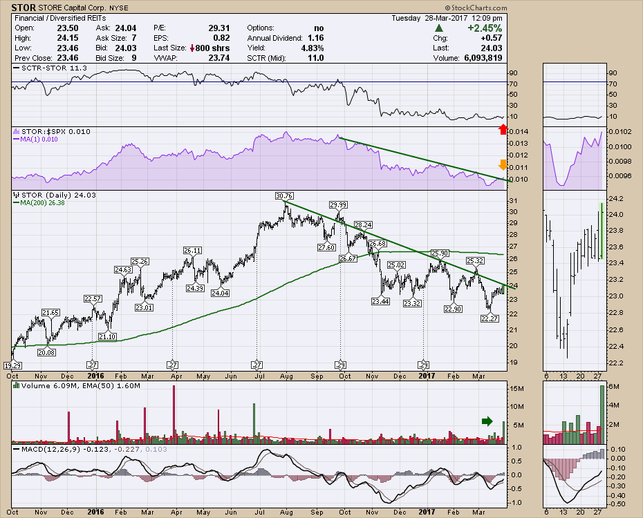Click the Financial / Diversified REITs label
The height and width of the screenshot is (518, 643).
60,18
